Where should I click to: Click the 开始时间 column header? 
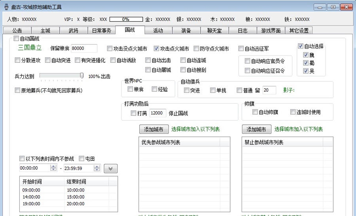(32, 182)
